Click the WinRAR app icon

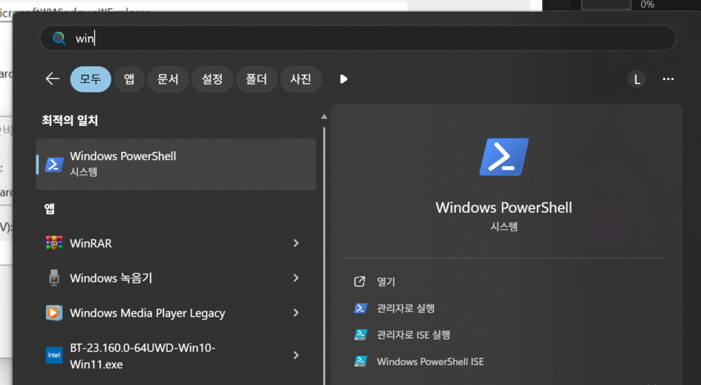[x=54, y=243]
